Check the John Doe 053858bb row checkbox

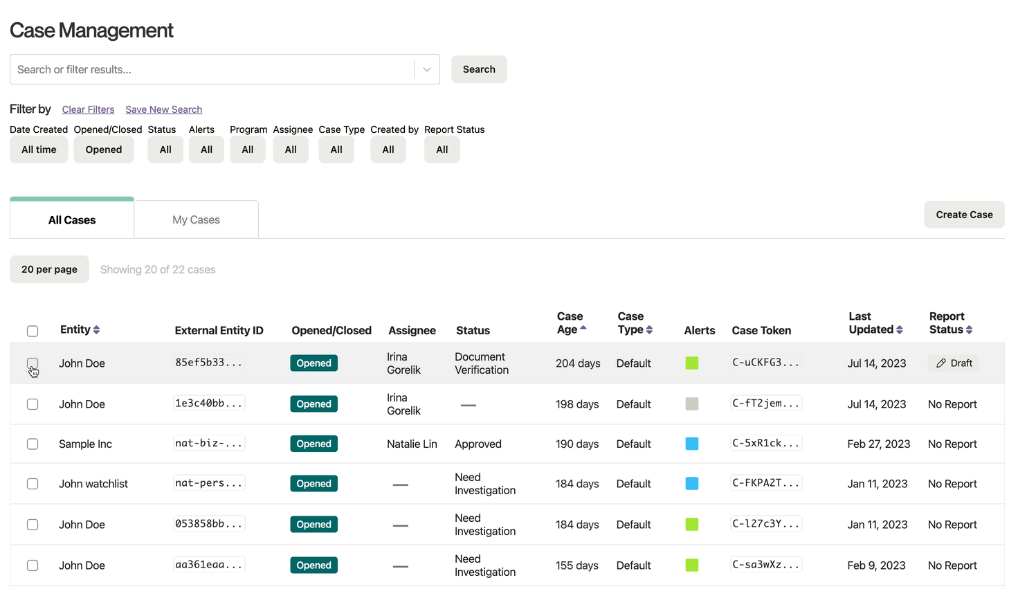pyautogui.click(x=33, y=525)
